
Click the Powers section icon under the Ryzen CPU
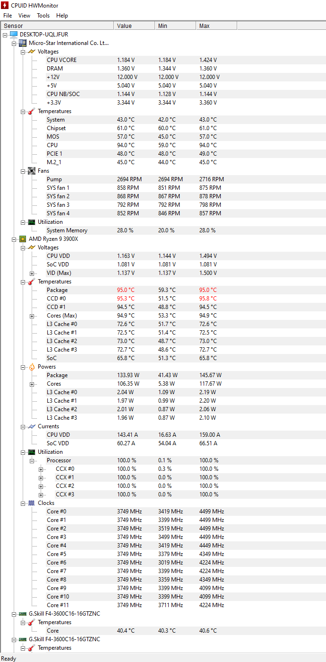pos(31,366)
